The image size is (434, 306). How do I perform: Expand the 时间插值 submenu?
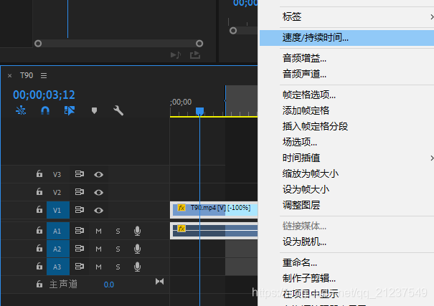point(346,158)
